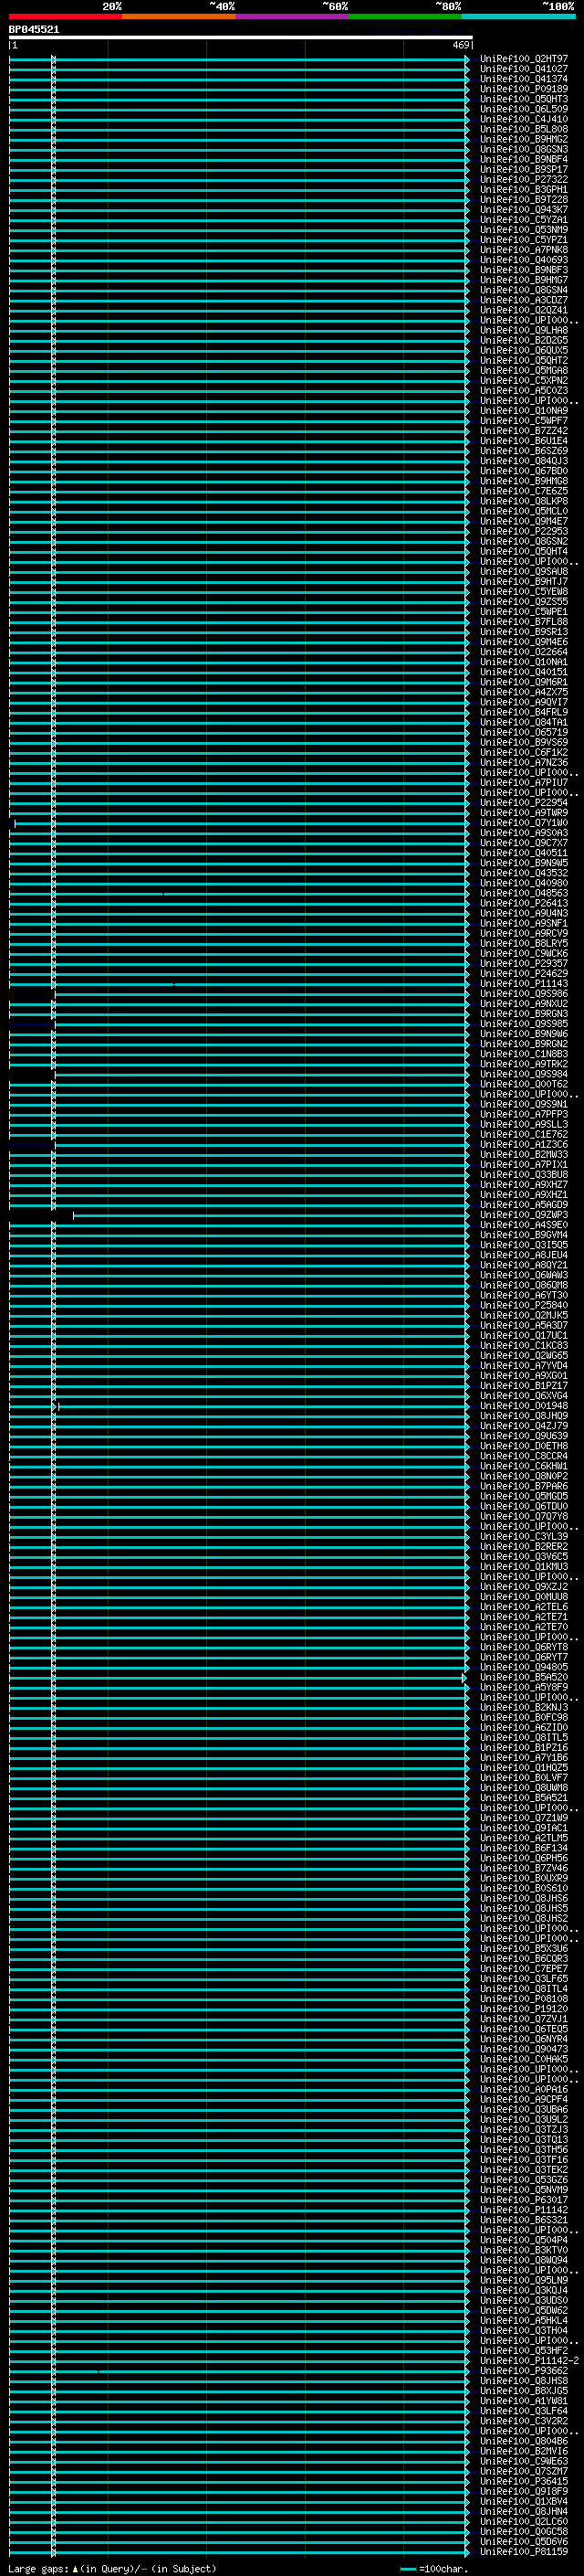
Task: Open hit UniRef100_Q2HT97
Action: coord(523,59)
